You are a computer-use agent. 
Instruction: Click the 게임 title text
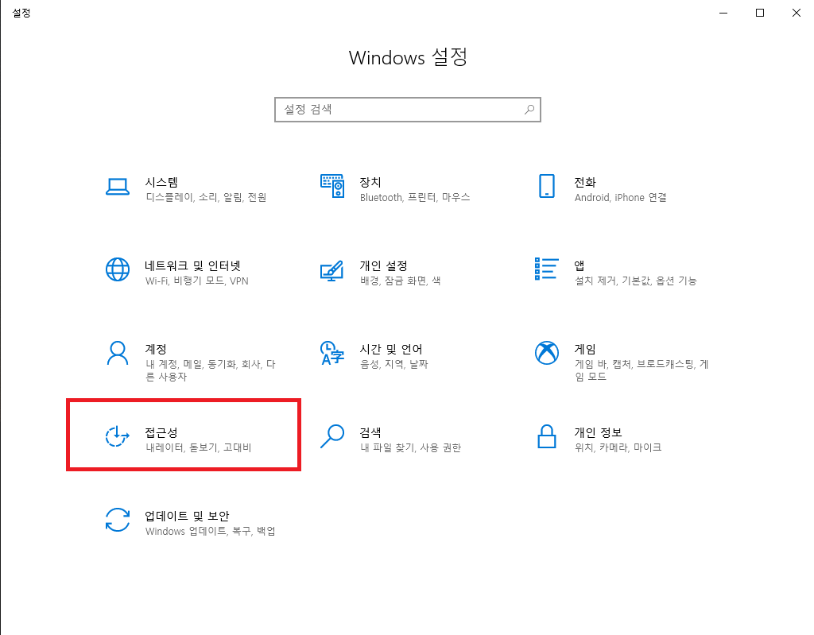[x=585, y=349]
